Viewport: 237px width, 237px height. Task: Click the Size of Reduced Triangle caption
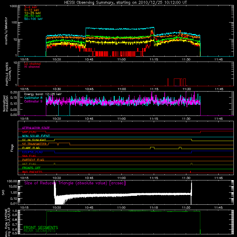point(75,183)
